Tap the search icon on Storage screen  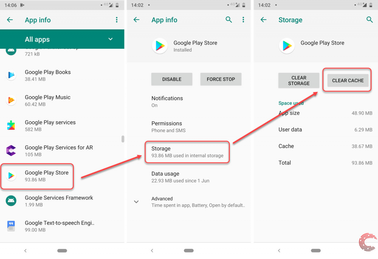[370, 20]
